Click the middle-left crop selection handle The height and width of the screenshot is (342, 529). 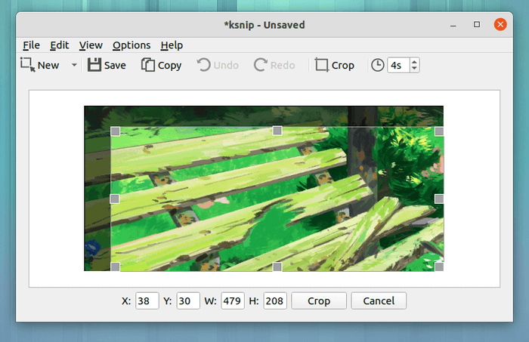pyautogui.click(x=115, y=199)
